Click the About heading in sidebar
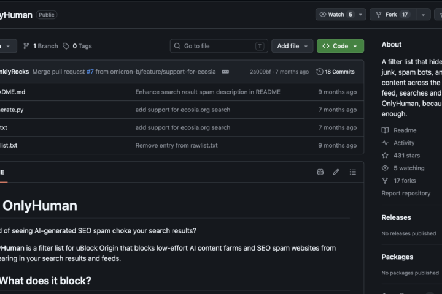This screenshot has height=294, width=442. pos(392,45)
